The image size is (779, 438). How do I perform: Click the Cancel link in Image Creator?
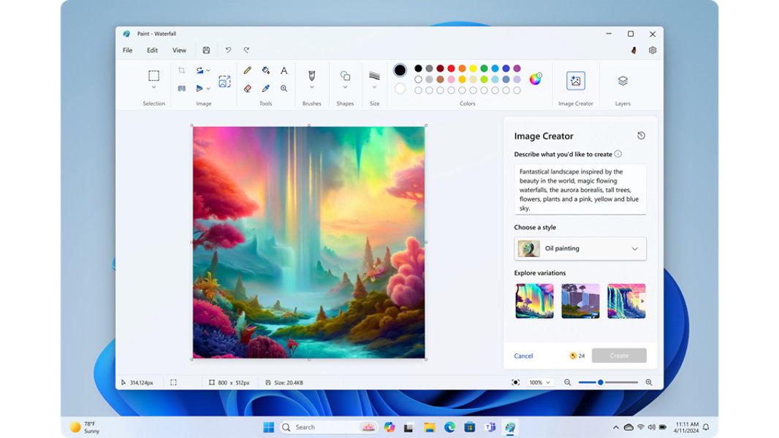[523, 356]
